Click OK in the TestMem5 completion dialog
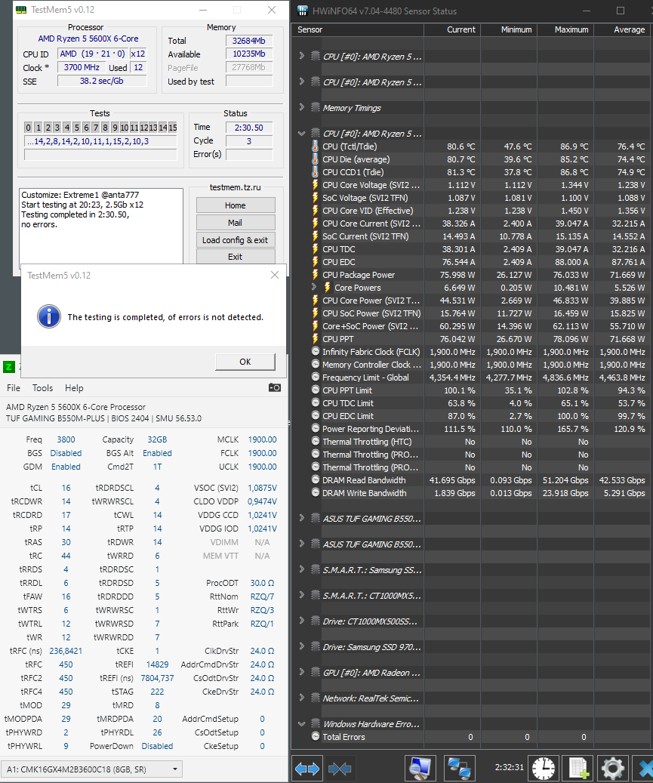The image size is (653, 783). point(245,362)
